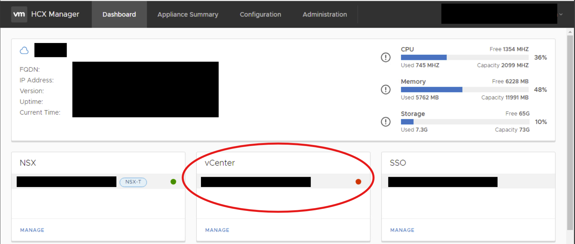This screenshot has height=244, width=575.
Task: Click the vertical page scrollbar
Action: coord(570,132)
